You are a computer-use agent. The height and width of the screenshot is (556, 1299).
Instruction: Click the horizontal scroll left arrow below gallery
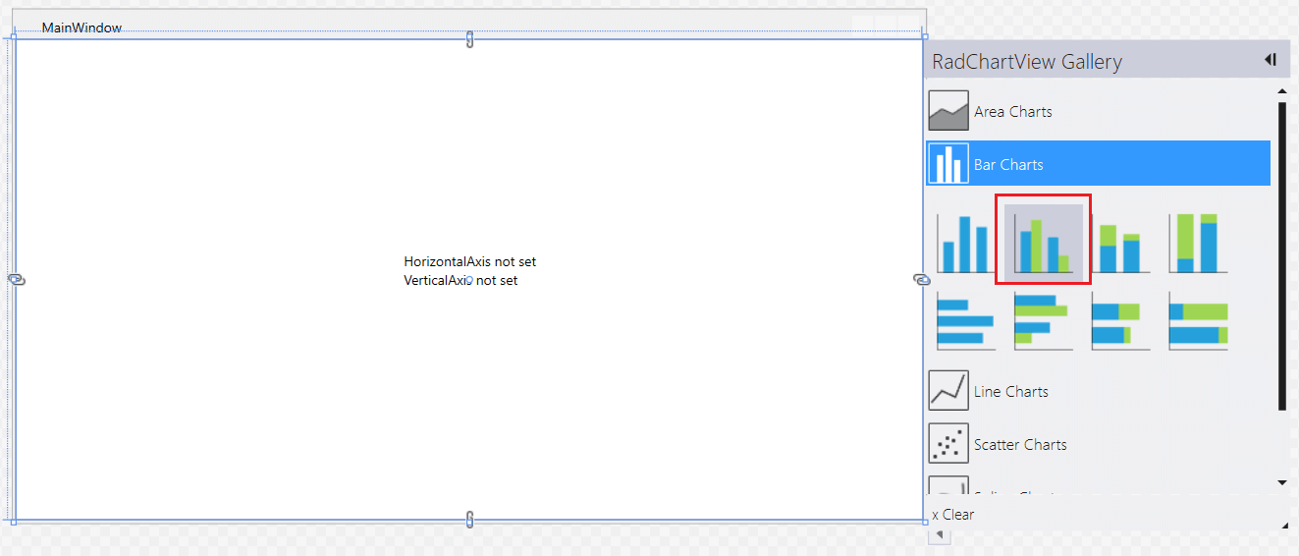(x=939, y=535)
